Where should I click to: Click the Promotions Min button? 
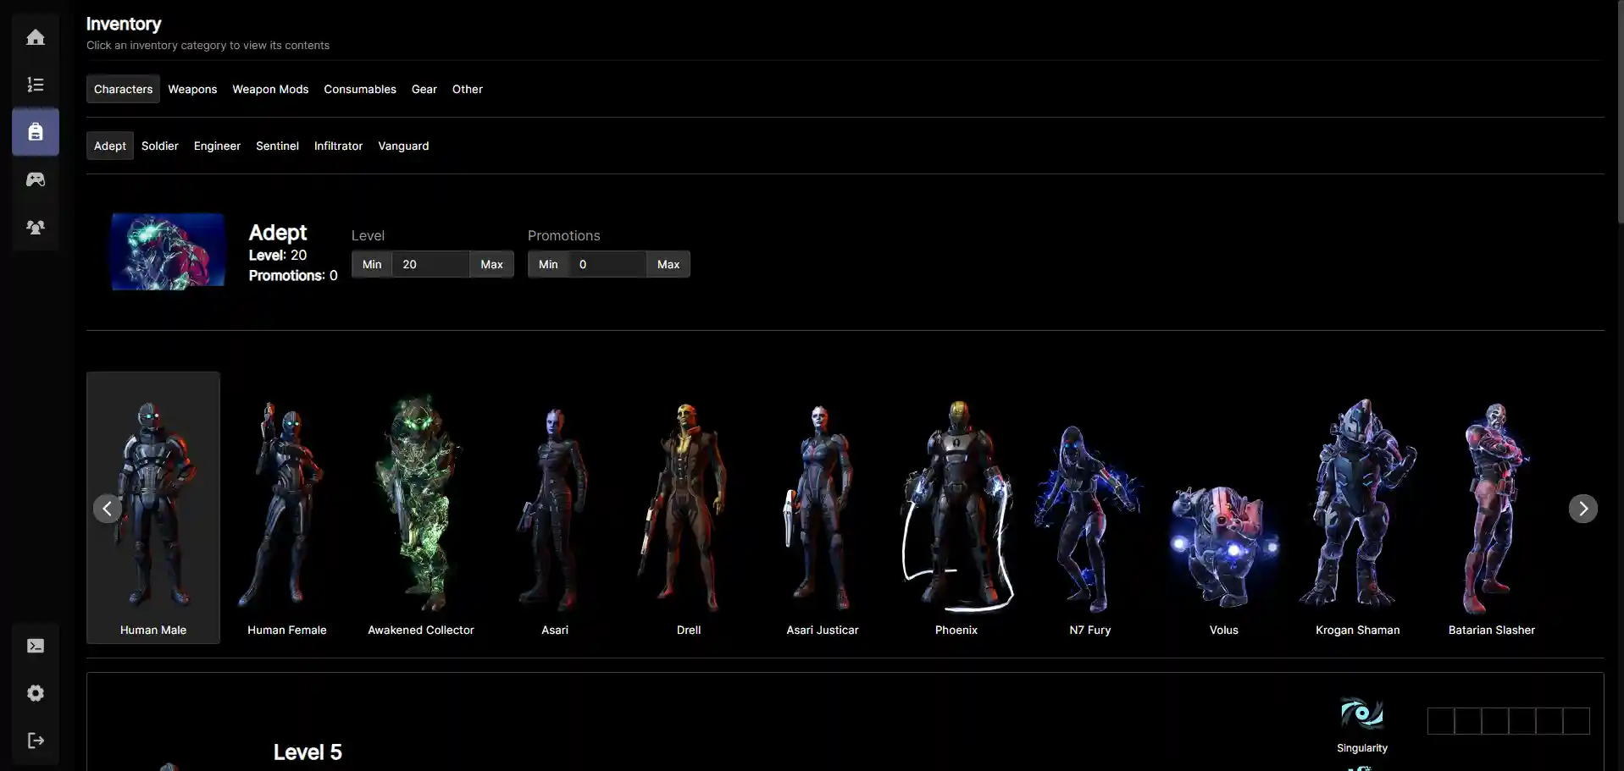pos(547,264)
